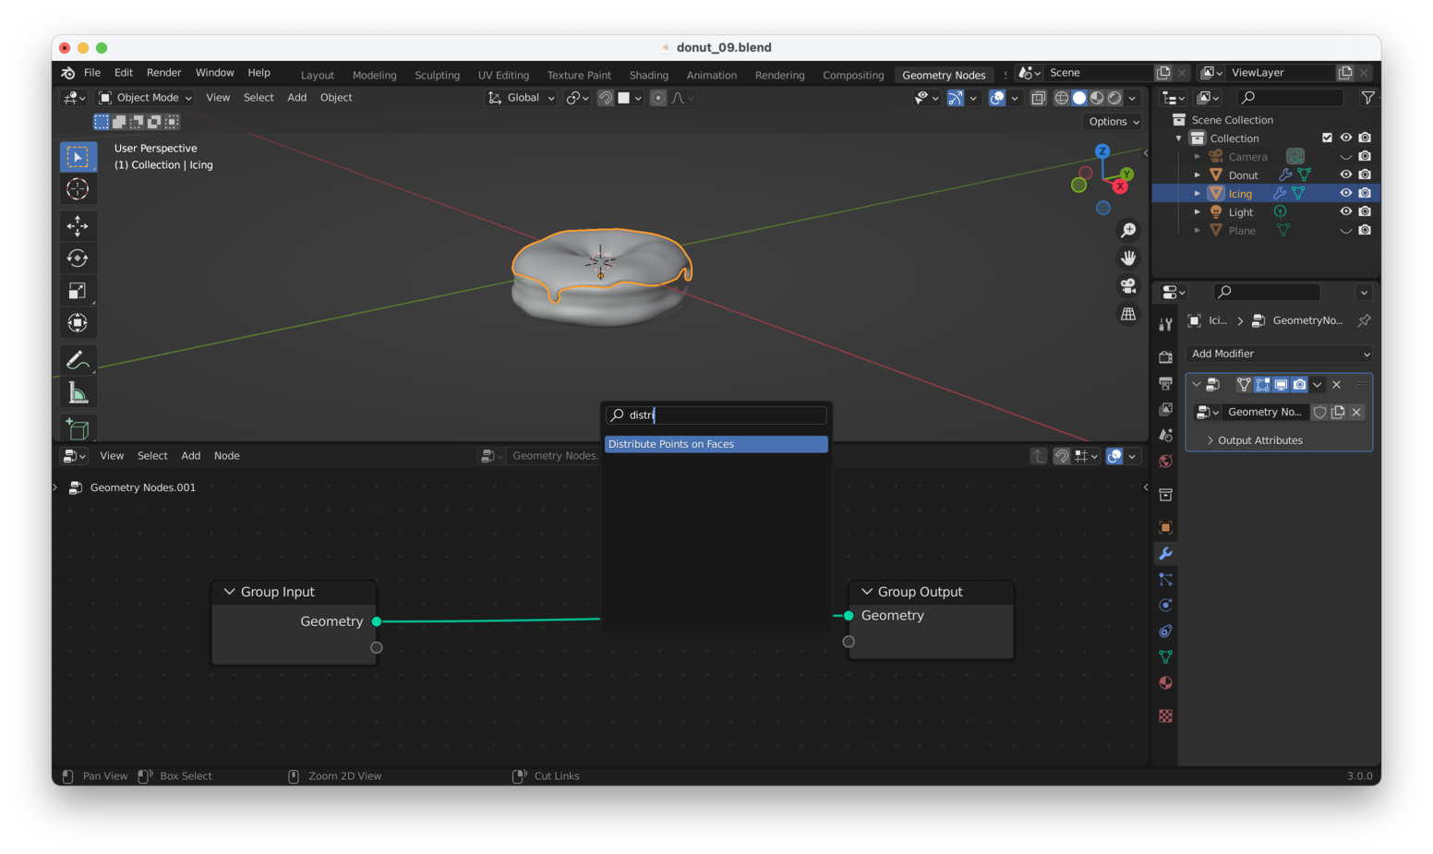
Task: Select the Move tool in viewport toolbar
Action: [x=78, y=225]
